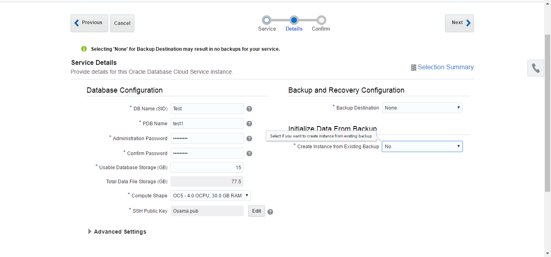Click the Usable Database Storage field
Screen dimensions: 551x257
[x=207, y=168]
